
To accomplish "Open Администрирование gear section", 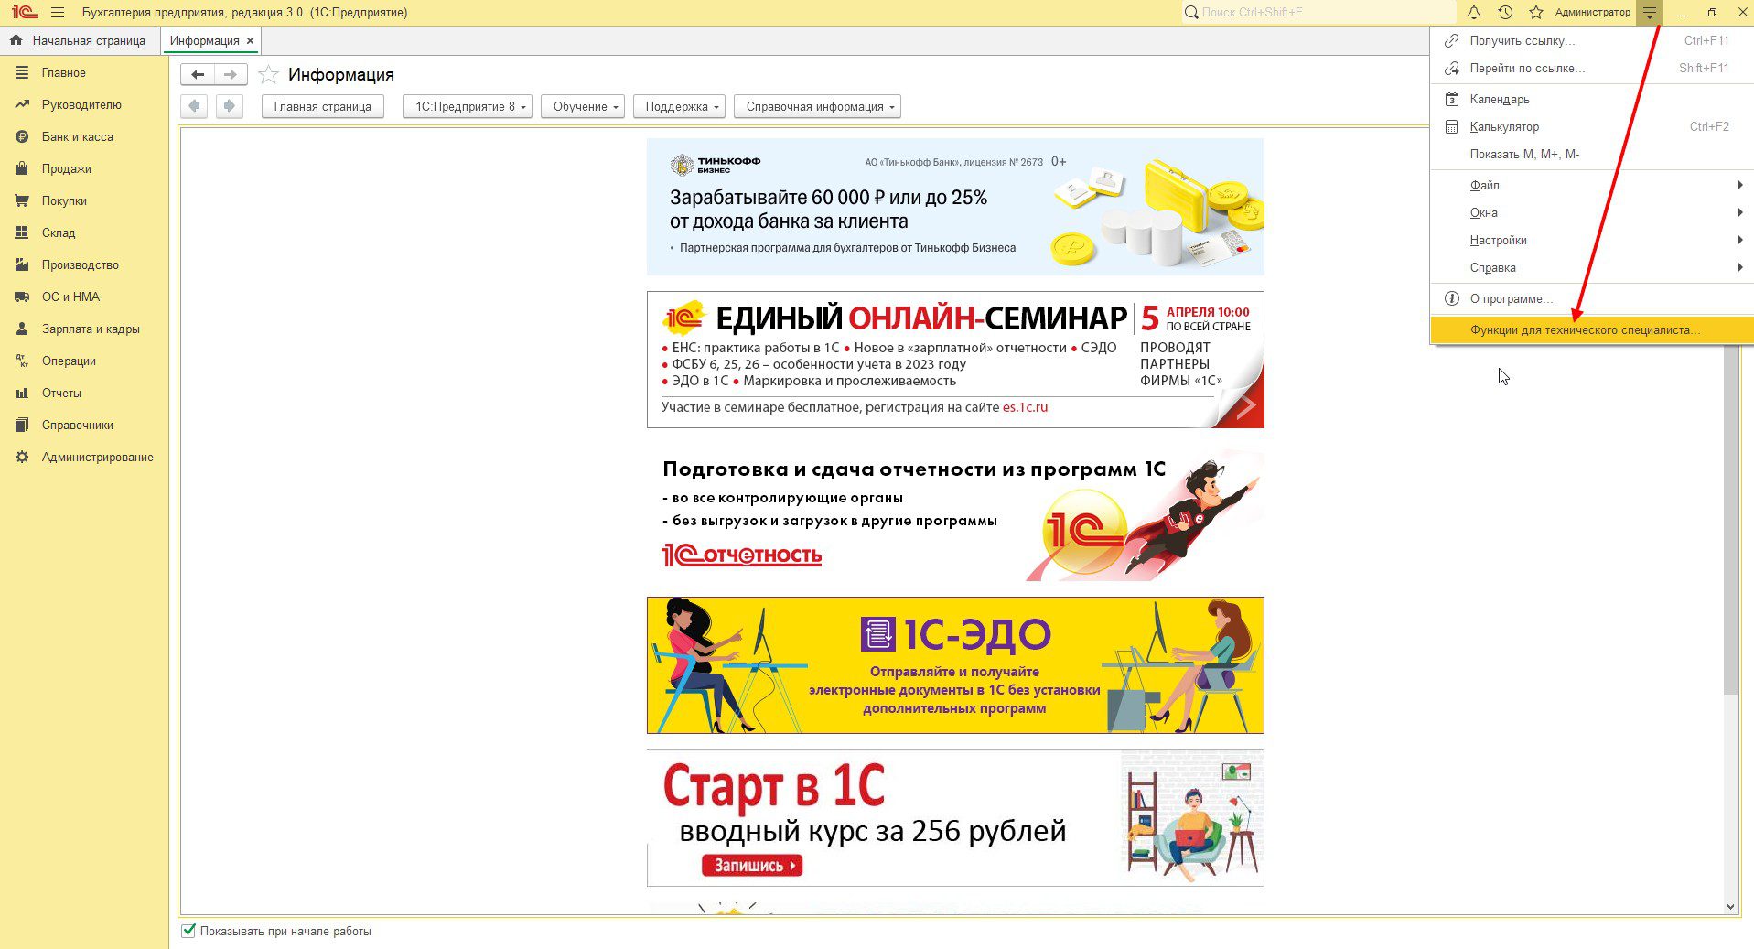I will click(97, 457).
